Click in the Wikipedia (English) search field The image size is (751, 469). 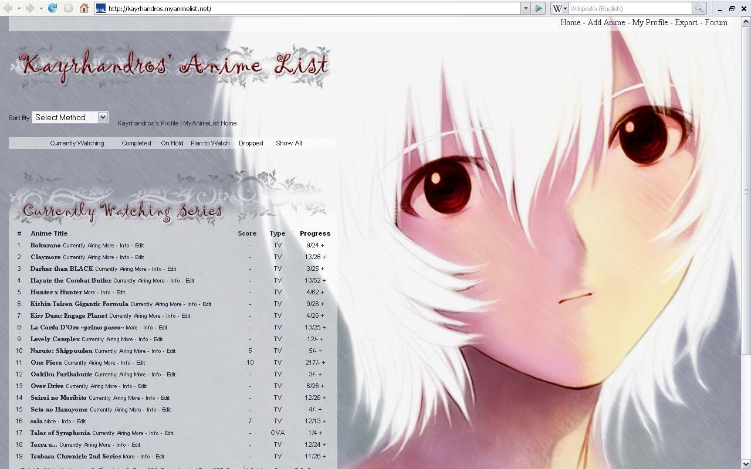coord(630,9)
